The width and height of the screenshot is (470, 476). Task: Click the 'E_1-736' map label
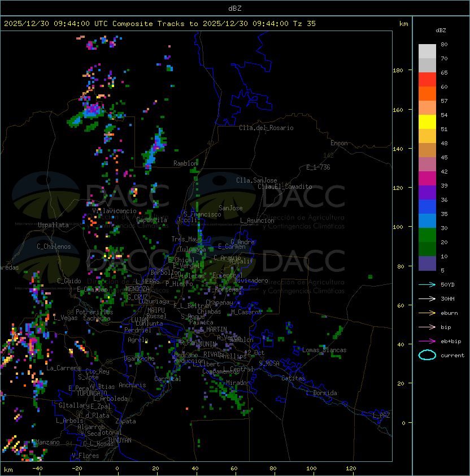pyautogui.click(x=318, y=167)
